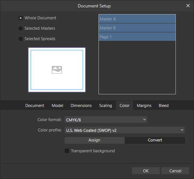Click the image placeholder icon in preview
Image resolution: width=194 pixels, height=179 pixels.
57,70
